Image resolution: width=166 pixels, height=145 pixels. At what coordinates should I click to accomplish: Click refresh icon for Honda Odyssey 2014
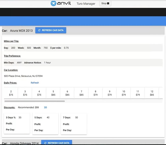click(45, 143)
